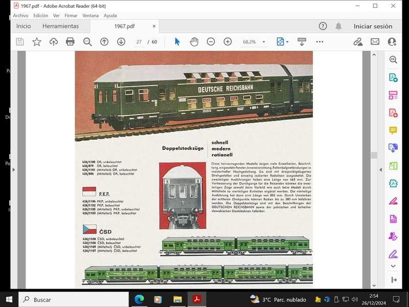Share a link to the file
The image size is (409, 307).
pos(358,42)
